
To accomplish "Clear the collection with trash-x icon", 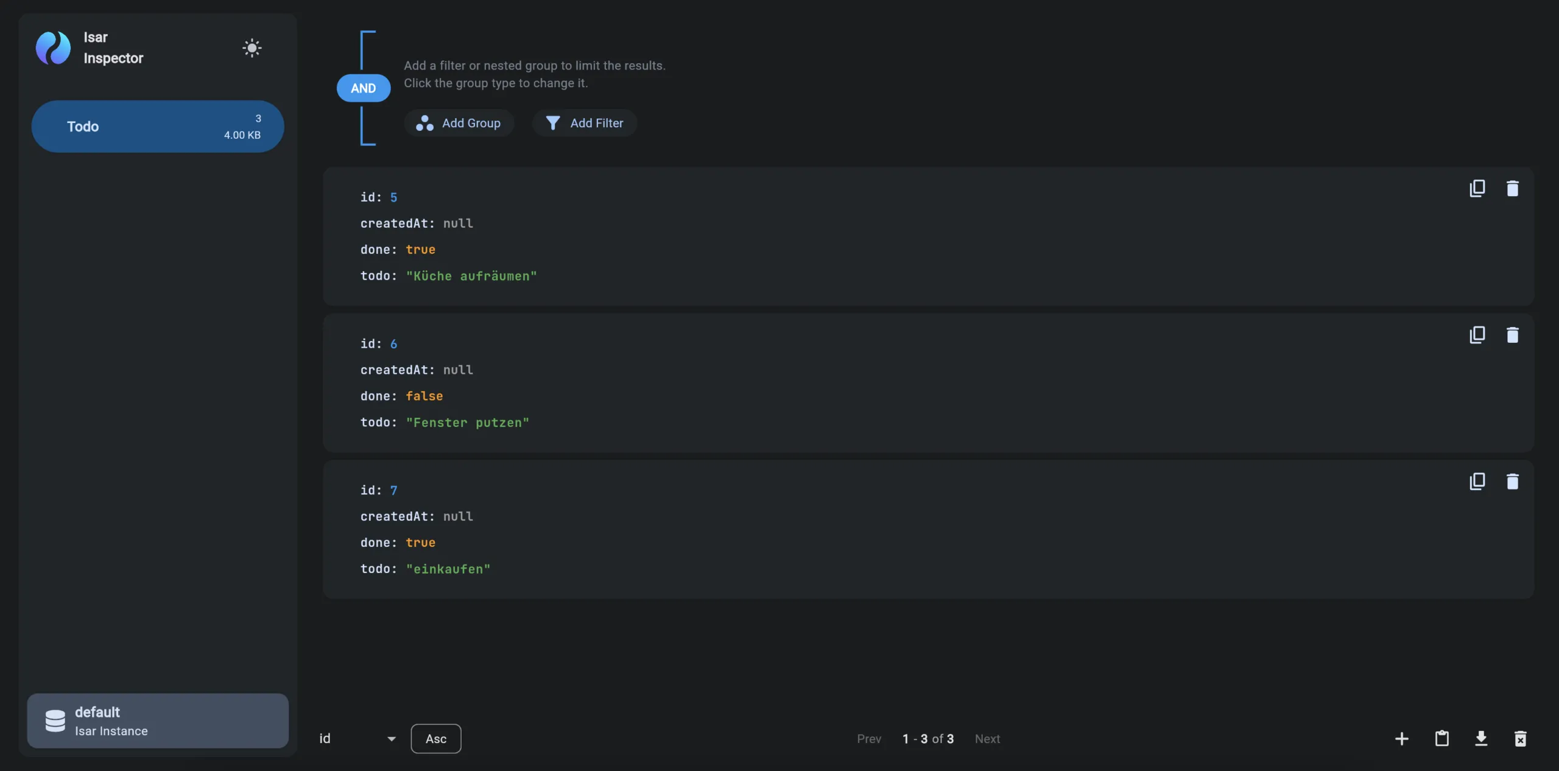I will [x=1521, y=738].
